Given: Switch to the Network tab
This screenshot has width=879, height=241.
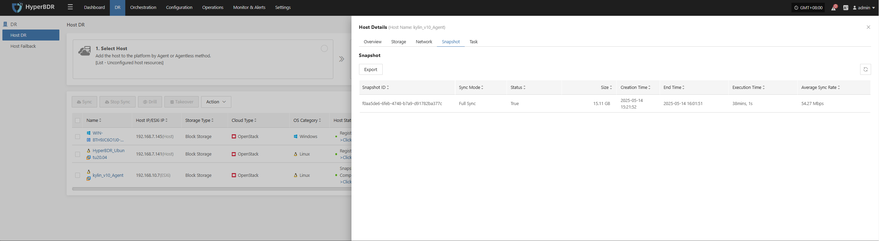Looking at the screenshot, I should point(424,42).
